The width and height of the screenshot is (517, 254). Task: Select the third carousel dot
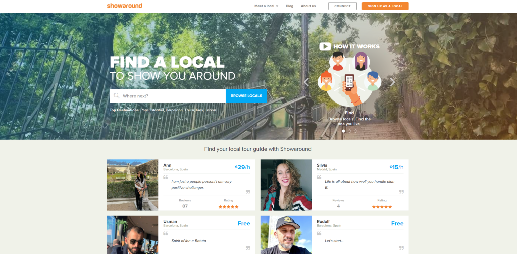tap(355, 131)
